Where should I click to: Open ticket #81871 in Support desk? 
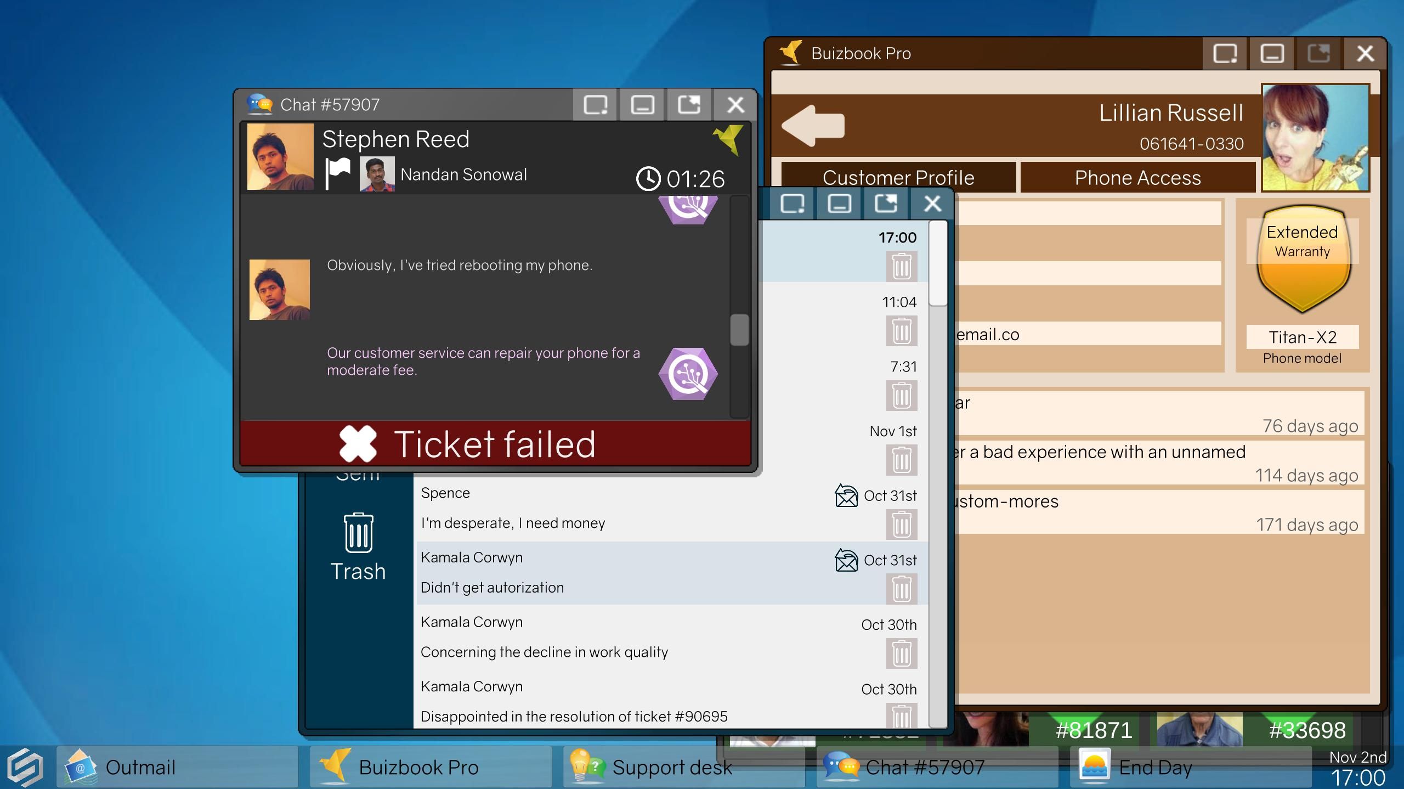(x=1094, y=730)
